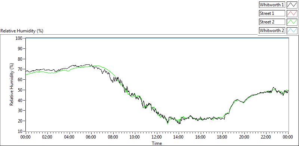299x146 pixels.
Task: Select the Street 1 legend label
Action: pos(272,13)
